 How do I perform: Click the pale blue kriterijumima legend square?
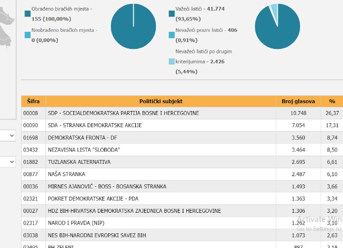tap(171, 61)
